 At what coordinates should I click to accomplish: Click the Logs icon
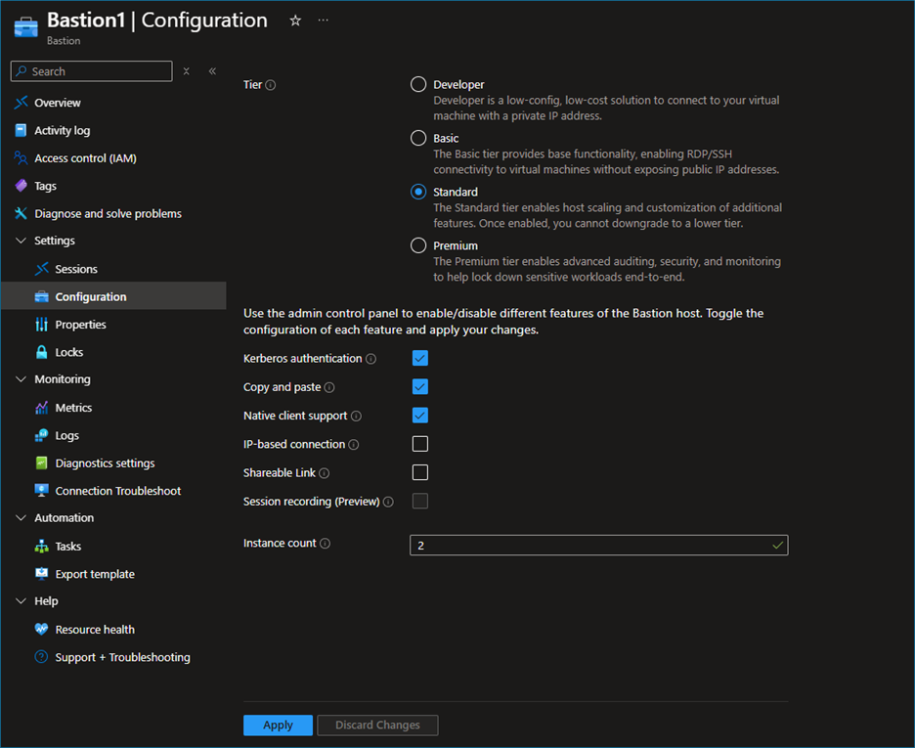pos(41,435)
